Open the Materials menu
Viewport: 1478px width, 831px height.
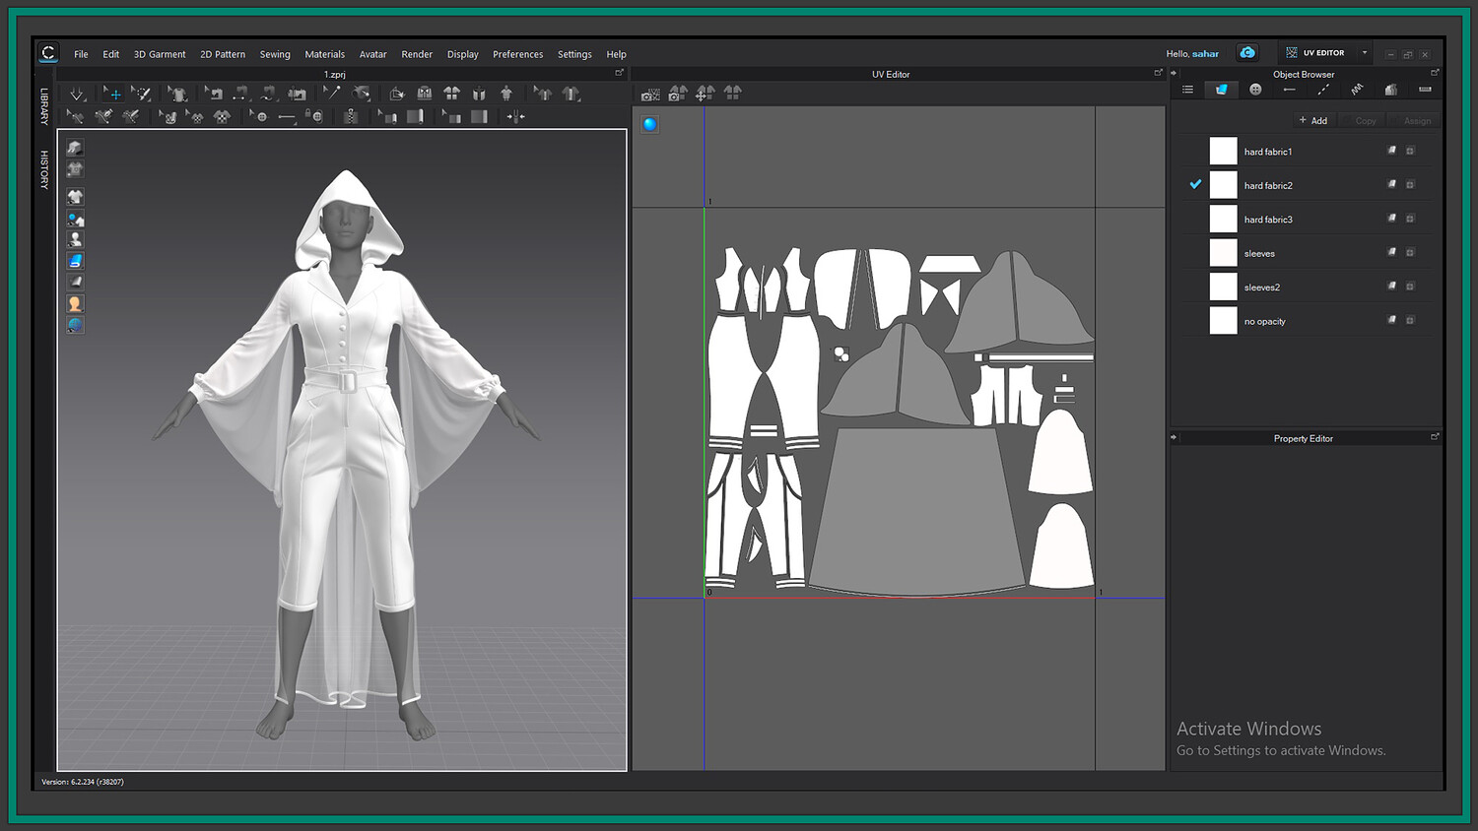(324, 54)
